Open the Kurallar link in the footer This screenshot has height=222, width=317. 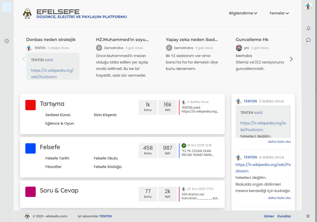pyautogui.click(x=284, y=216)
